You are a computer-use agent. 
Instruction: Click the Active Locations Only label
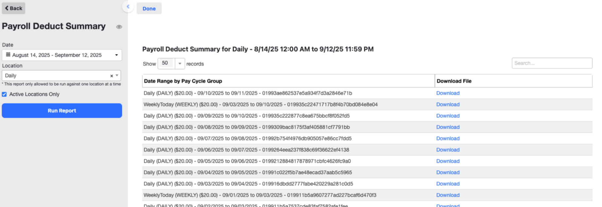point(34,94)
